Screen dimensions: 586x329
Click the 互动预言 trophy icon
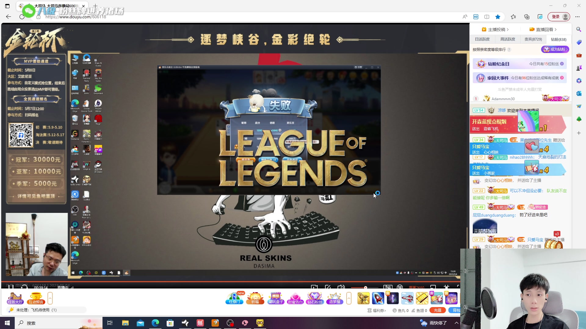pos(36,298)
